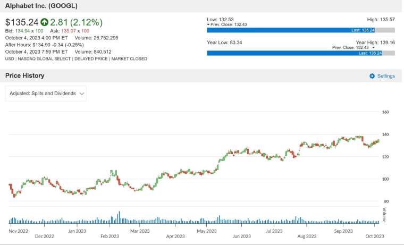This screenshot has width=404, height=245.
Task: Click the day range Last: 135.24 bar
Action: (x=301, y=30)
